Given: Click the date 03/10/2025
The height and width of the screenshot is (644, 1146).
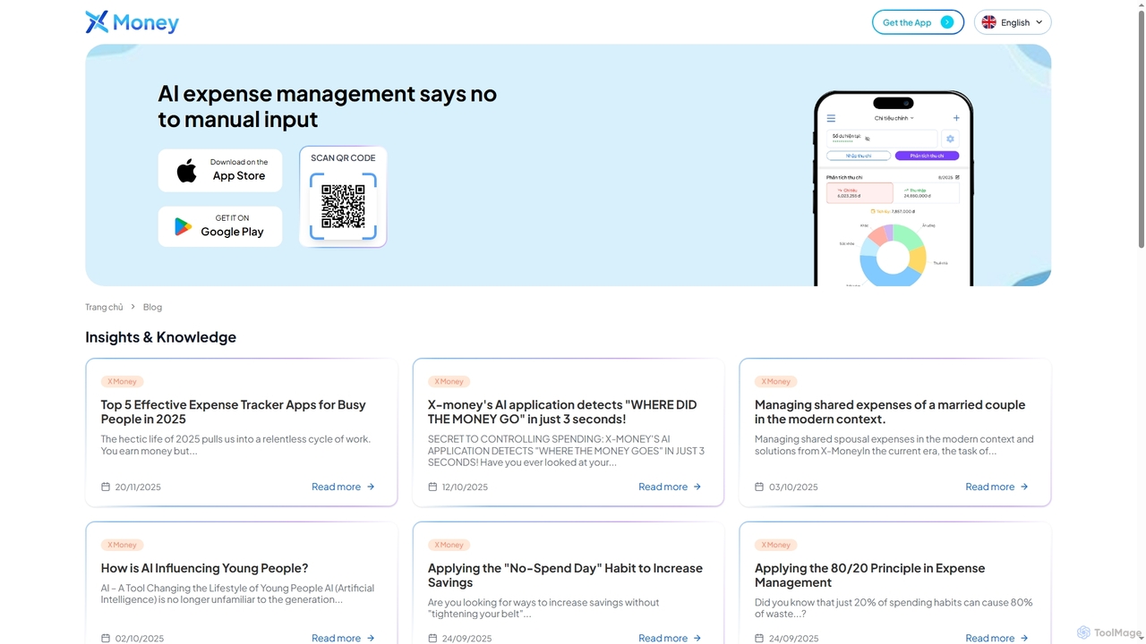Looking at the screenshot, I should pyautogui.click(x=793, y=487).
